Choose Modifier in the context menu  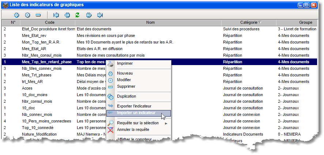click(124, 80)
